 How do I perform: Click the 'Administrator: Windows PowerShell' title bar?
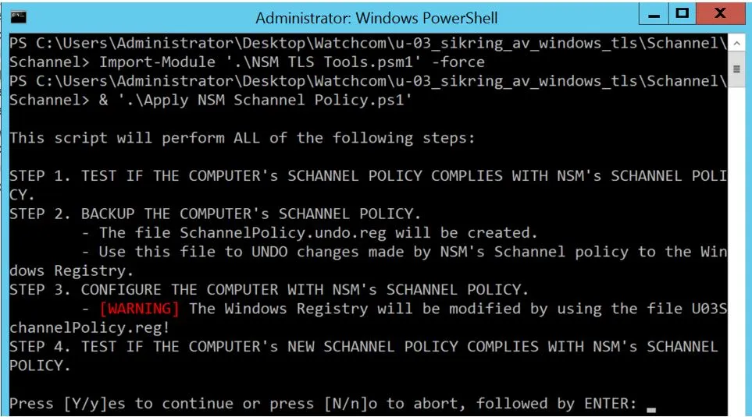(x=376, y=17)
